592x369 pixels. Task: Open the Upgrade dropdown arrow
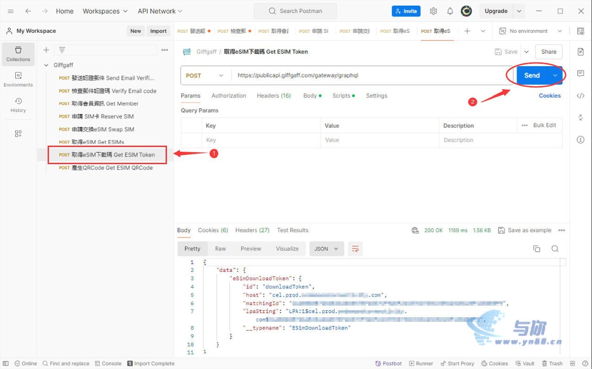(x=519, y=11)
